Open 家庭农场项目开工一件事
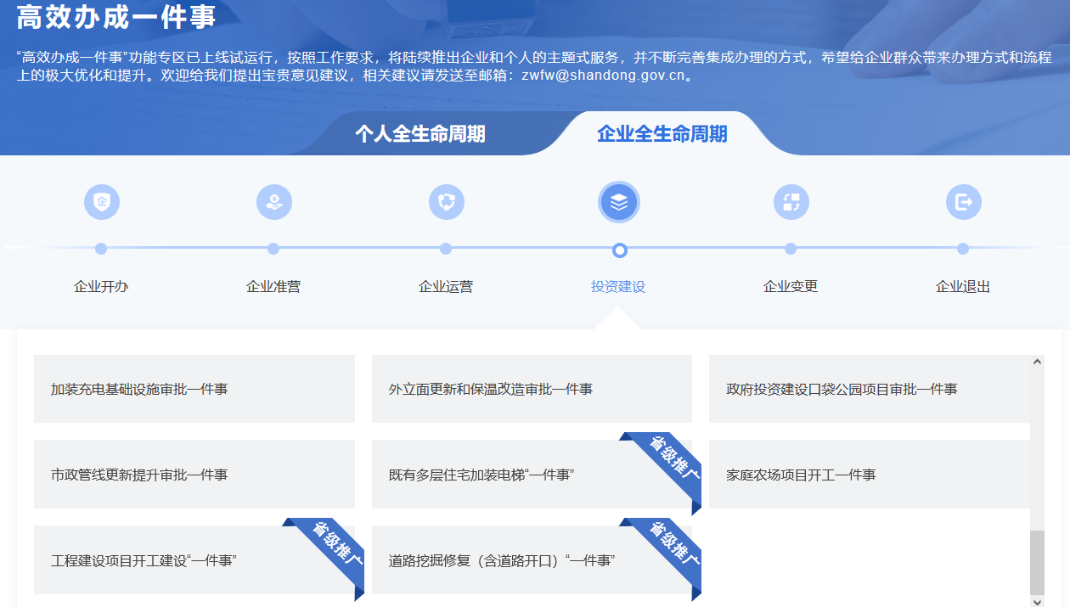Image resolution: width=1070 pixels, height=607 pixels. 869,474
